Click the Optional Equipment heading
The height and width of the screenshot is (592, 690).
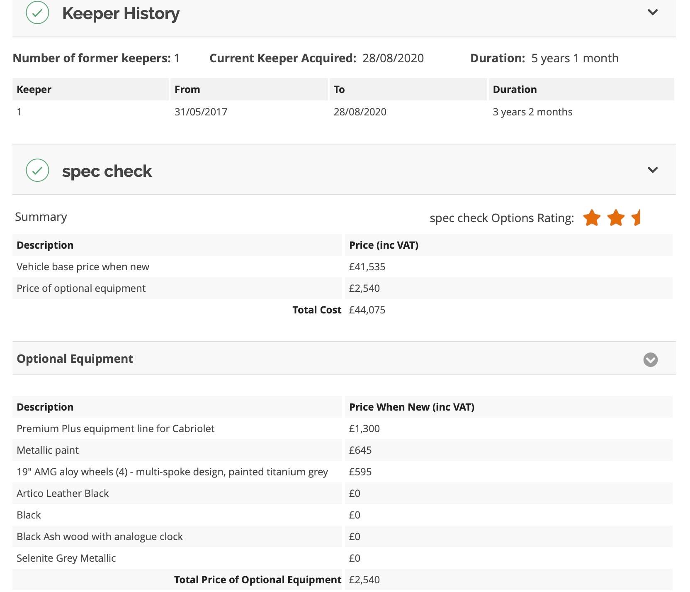click(x=75, y=359)
